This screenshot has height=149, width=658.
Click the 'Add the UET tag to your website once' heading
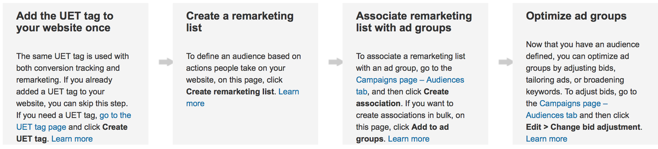coord(65,22)
